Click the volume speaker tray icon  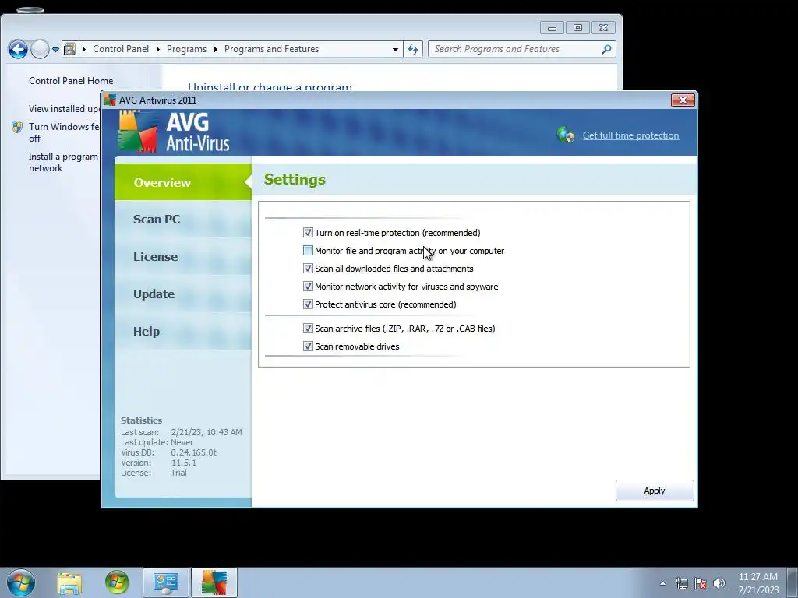[x=719, y=583]
